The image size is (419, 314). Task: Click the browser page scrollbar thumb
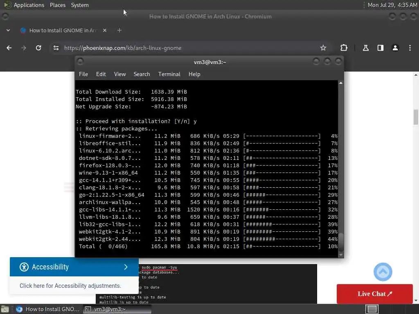(416, 117)
